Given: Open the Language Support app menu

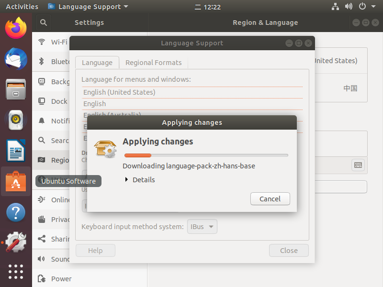Looking at the screenshot, I should click(88, 7).
